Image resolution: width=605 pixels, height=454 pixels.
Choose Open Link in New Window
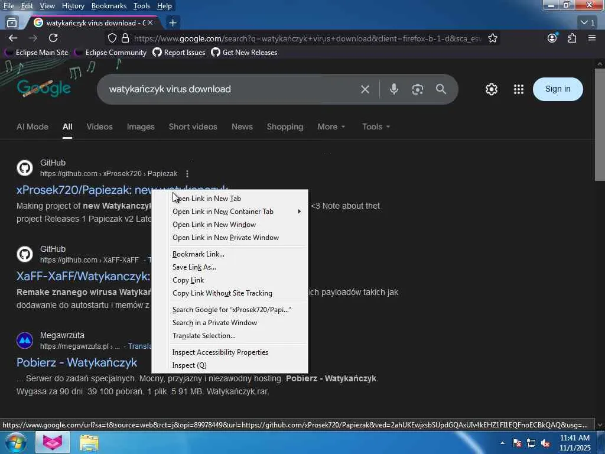[x=230, y=225]
